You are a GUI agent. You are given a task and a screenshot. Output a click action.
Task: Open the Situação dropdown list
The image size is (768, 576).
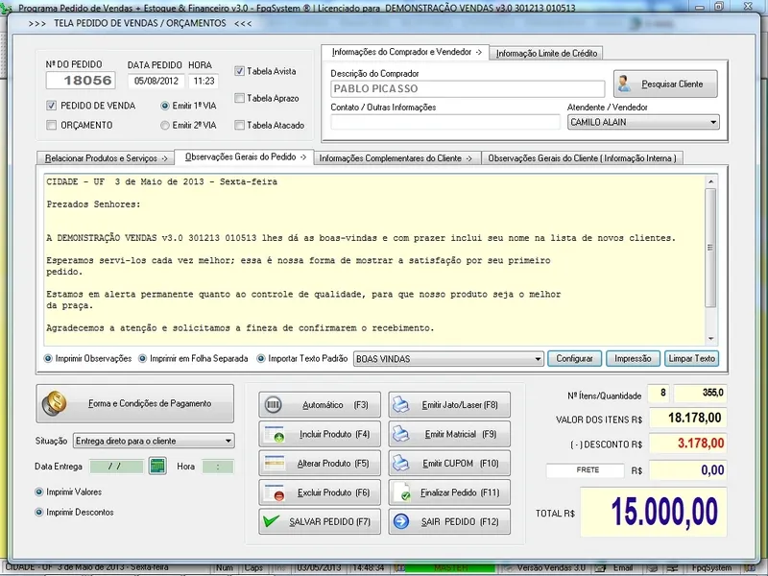[228, 441]
